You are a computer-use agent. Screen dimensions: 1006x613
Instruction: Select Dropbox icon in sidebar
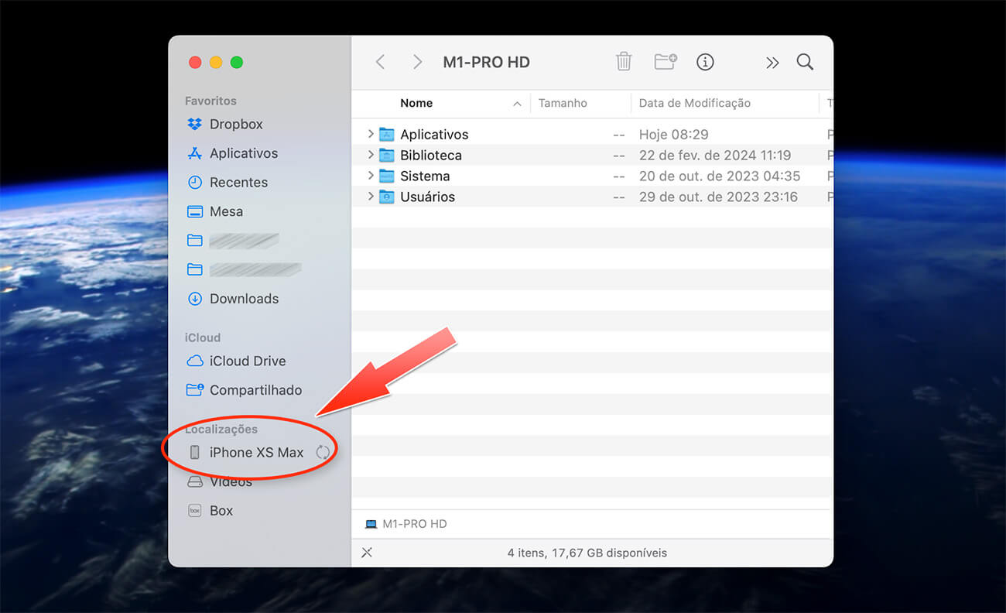click(x=195, y=124)
